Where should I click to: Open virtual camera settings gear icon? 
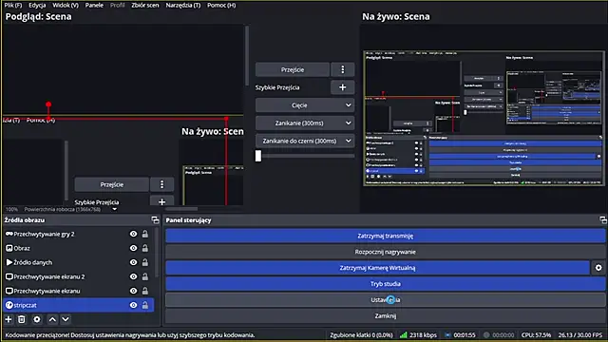click(598, 268)
